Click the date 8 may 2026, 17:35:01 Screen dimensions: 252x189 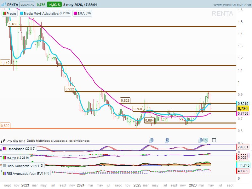click(x=80, y=5)
